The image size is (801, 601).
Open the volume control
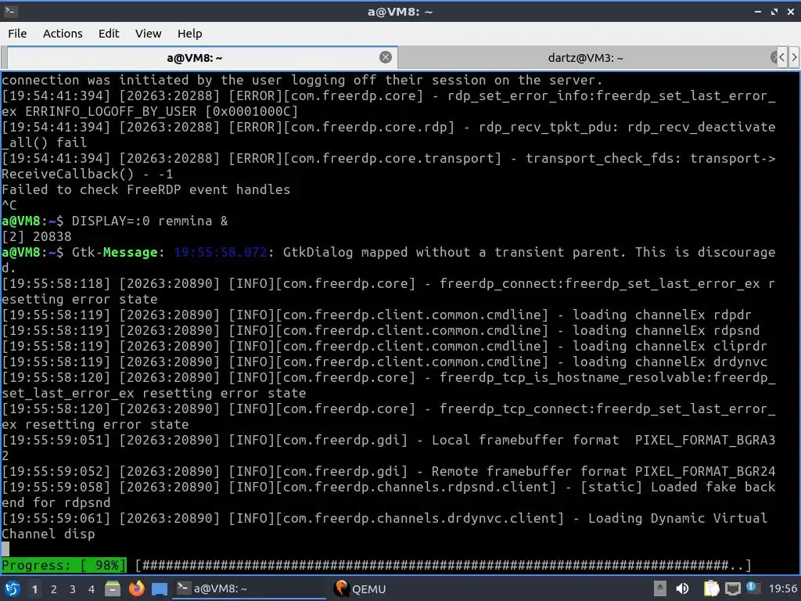pos(682,588)
